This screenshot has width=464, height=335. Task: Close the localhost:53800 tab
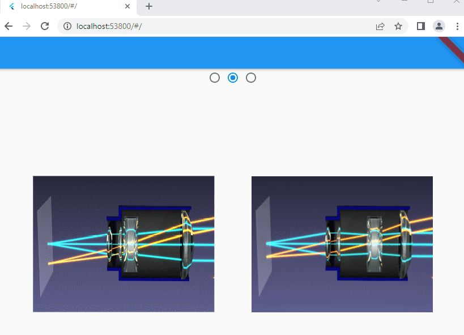[x=127, y=7]
